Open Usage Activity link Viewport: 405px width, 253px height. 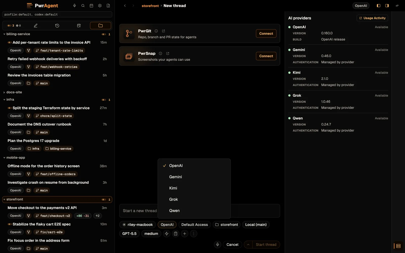click(x=372, y=18)
